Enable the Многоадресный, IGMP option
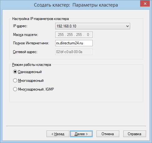The height and width of the screenshot is (143, 152). [15, 89]
